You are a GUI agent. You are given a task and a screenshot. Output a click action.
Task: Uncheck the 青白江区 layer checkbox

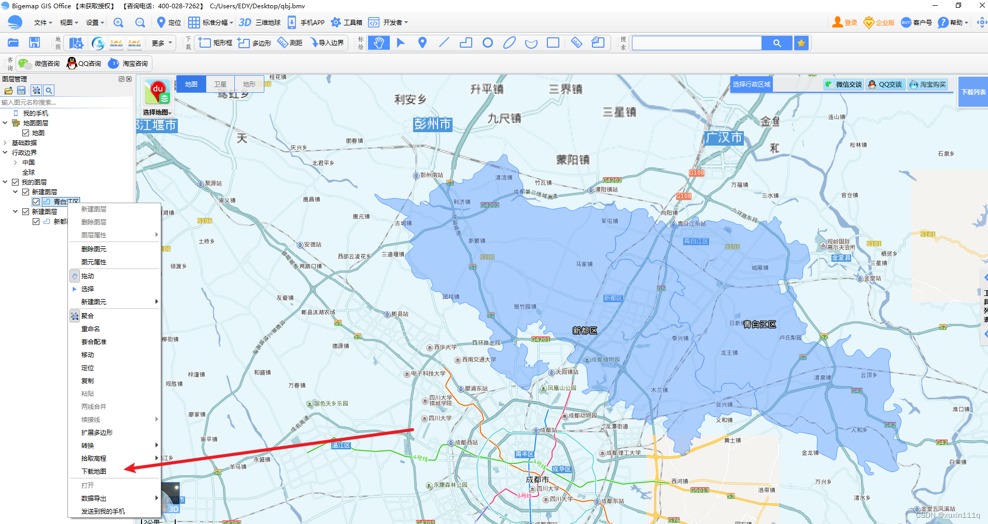pos(36,201)
